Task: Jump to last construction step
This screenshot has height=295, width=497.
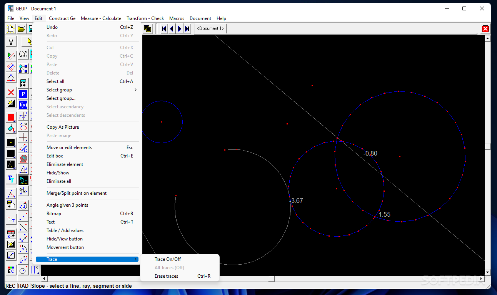Action: (187, 28)
